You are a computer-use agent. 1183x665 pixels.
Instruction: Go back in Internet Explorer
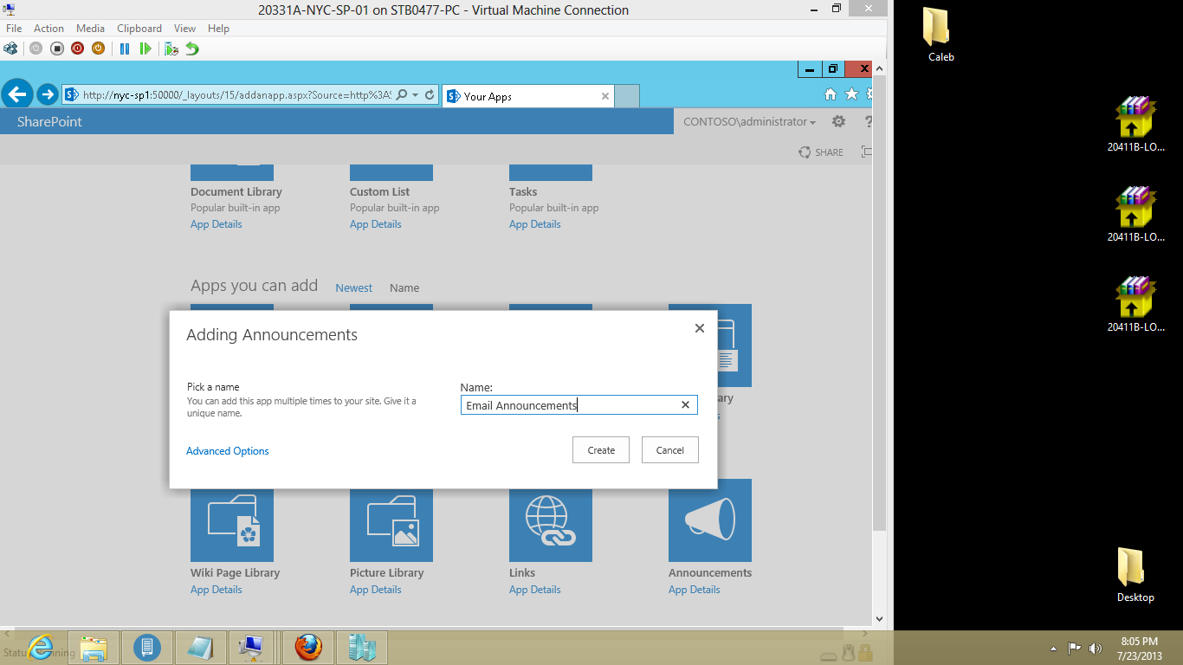coord(17,94)
